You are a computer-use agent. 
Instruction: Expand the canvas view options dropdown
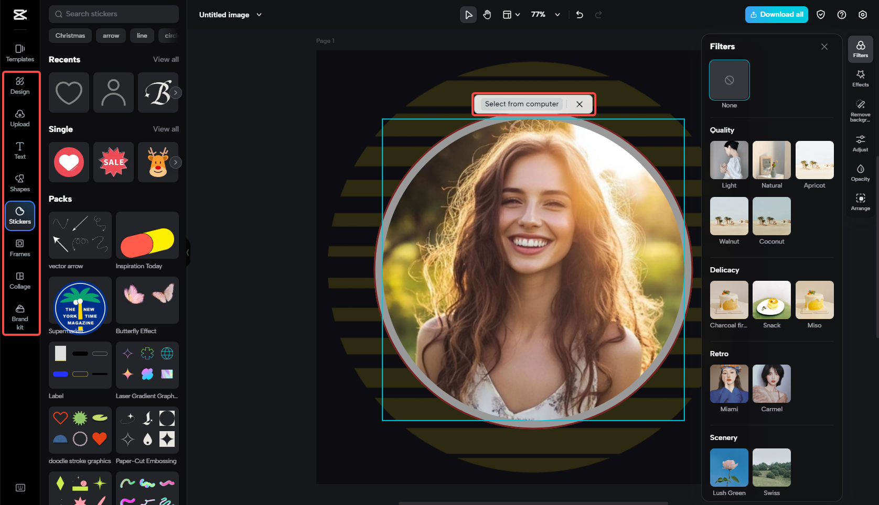pyautogui.click(x=518, y=15)
